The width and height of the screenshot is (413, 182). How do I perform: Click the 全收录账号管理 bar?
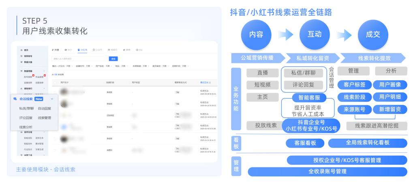[327, 171]
